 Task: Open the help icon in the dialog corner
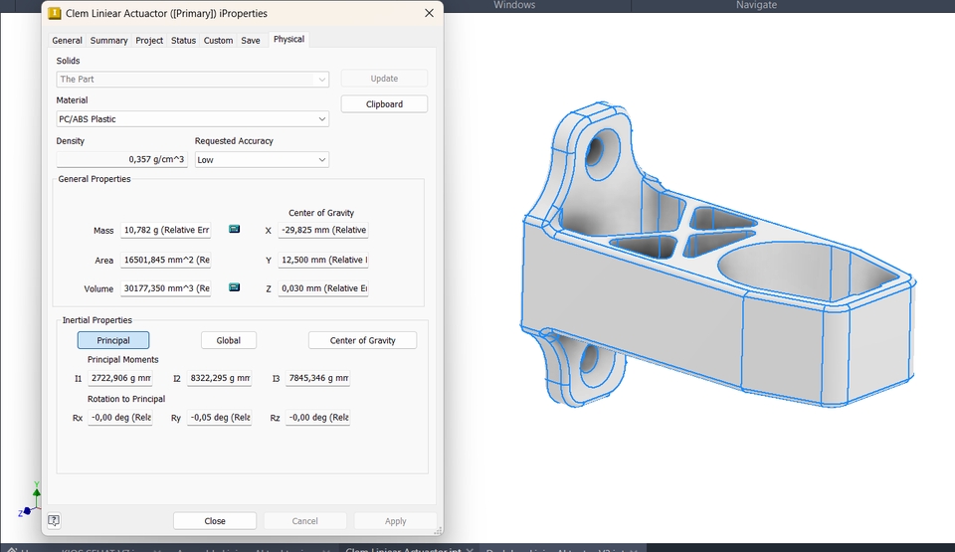point(54,520)
